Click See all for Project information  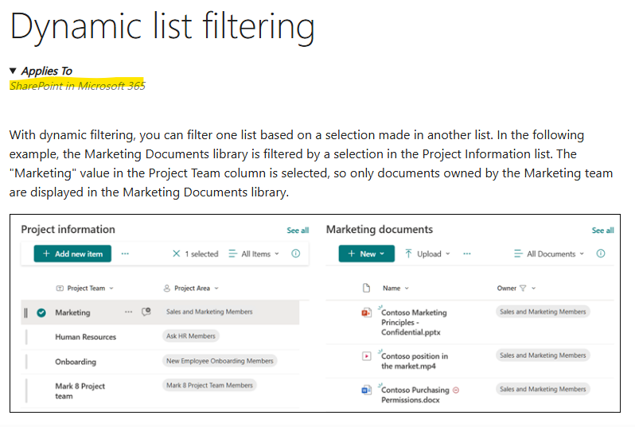coord(298,231)
